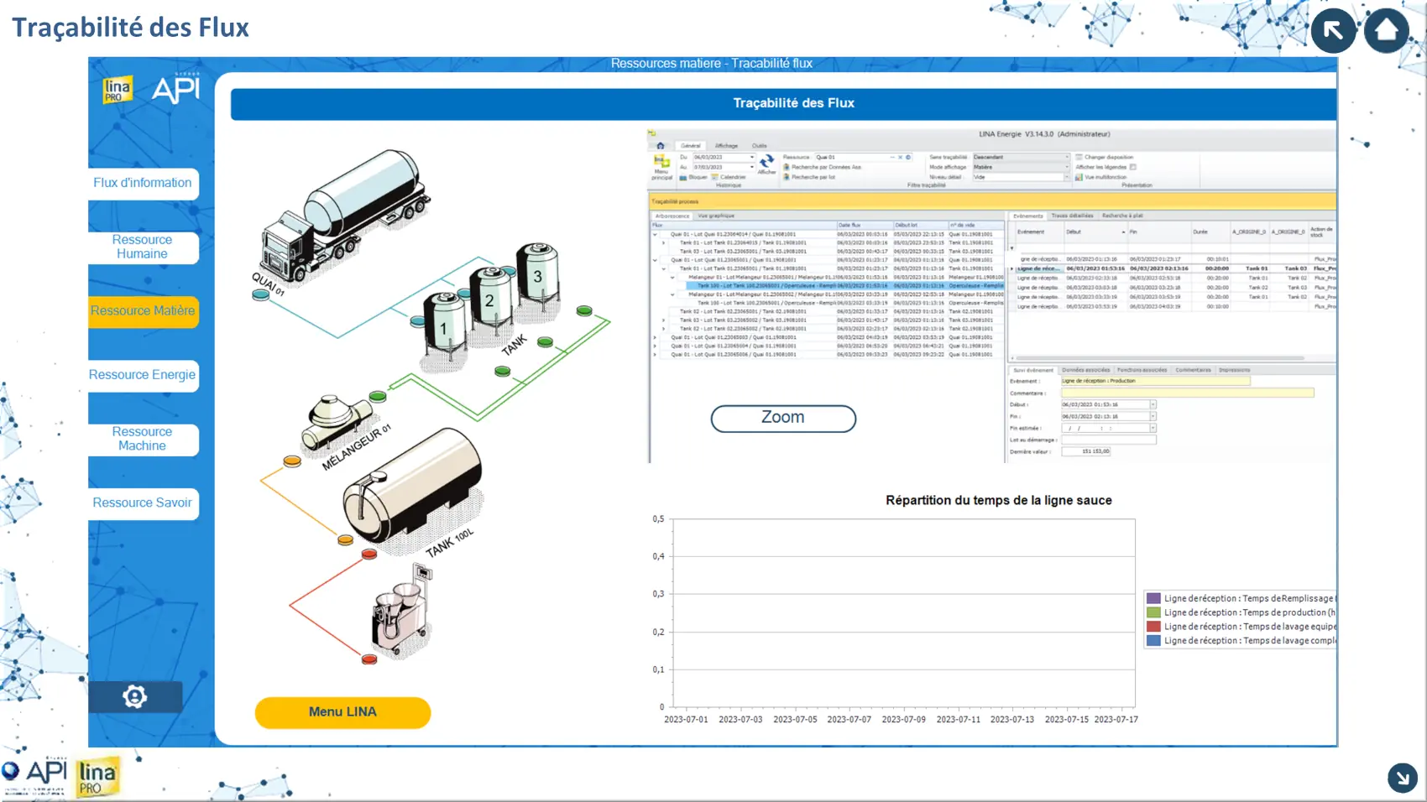Collapse the first Quai 01 tree row
Image resolution: width=1427 pixels, height=802 pixels.
(656, 234)
